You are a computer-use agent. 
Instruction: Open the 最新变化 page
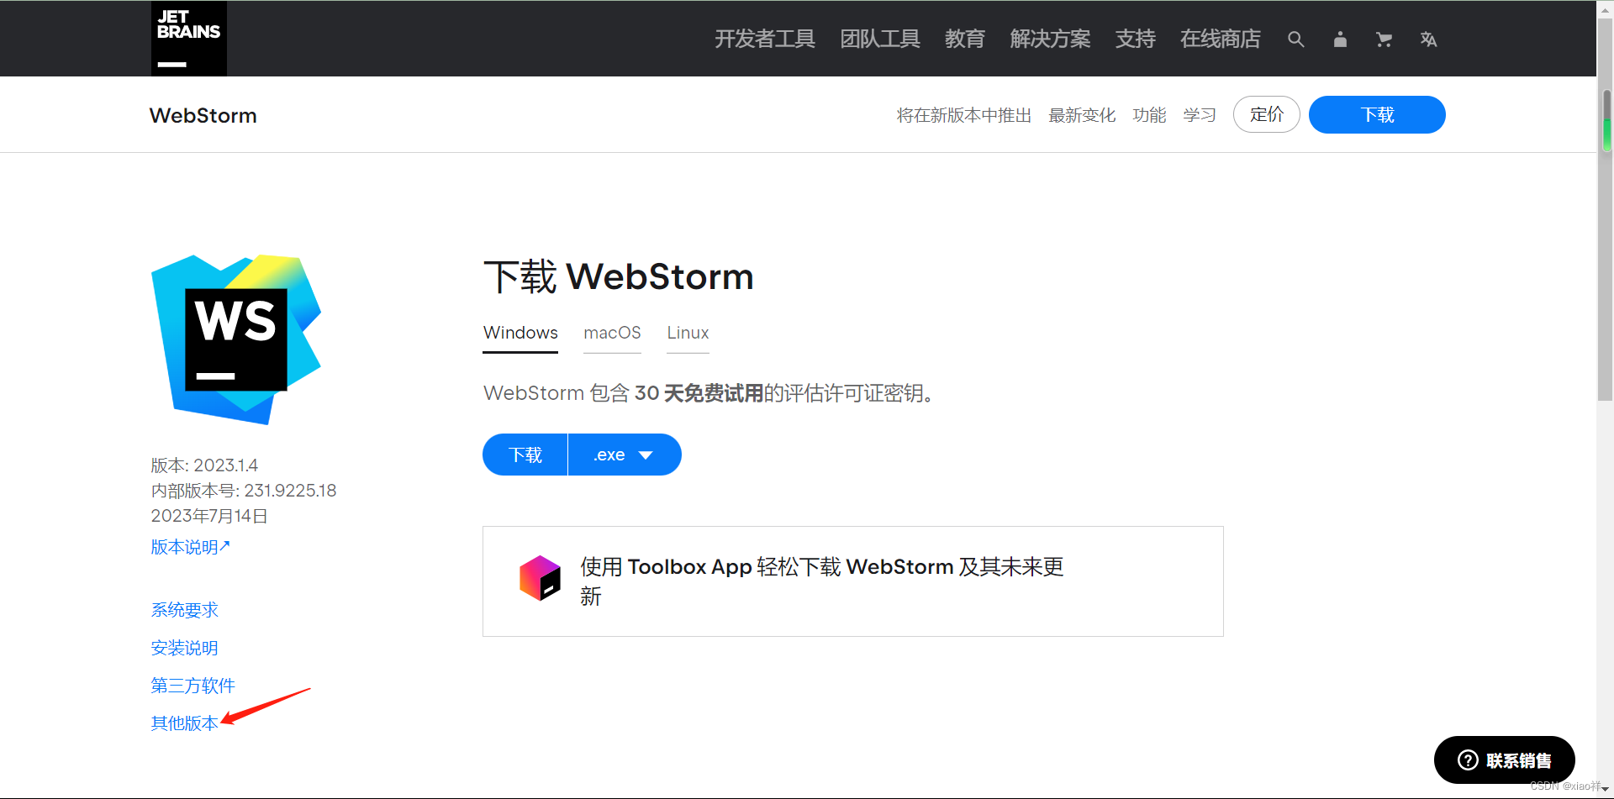coord(1082,115)
